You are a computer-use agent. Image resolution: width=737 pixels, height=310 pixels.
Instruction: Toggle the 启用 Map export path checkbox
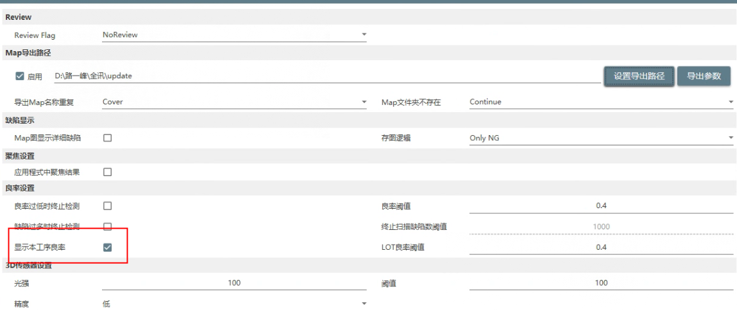click(20, 76)
